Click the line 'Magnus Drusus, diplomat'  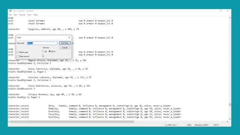[47, 60]
